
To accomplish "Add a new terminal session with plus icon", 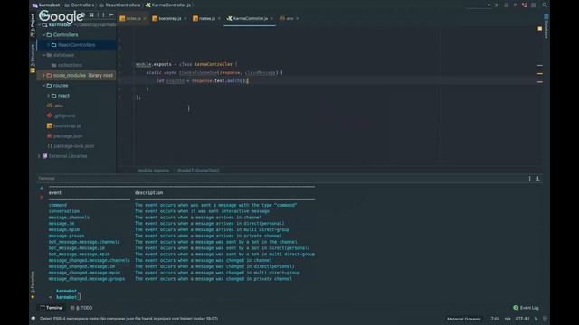I will 42,189.
